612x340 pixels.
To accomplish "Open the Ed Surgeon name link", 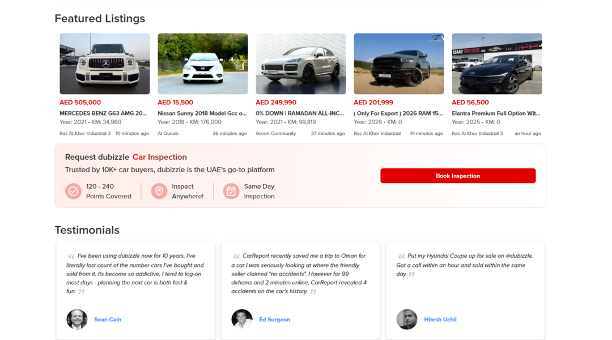I will pyautogui.click(x=274, y=320).
